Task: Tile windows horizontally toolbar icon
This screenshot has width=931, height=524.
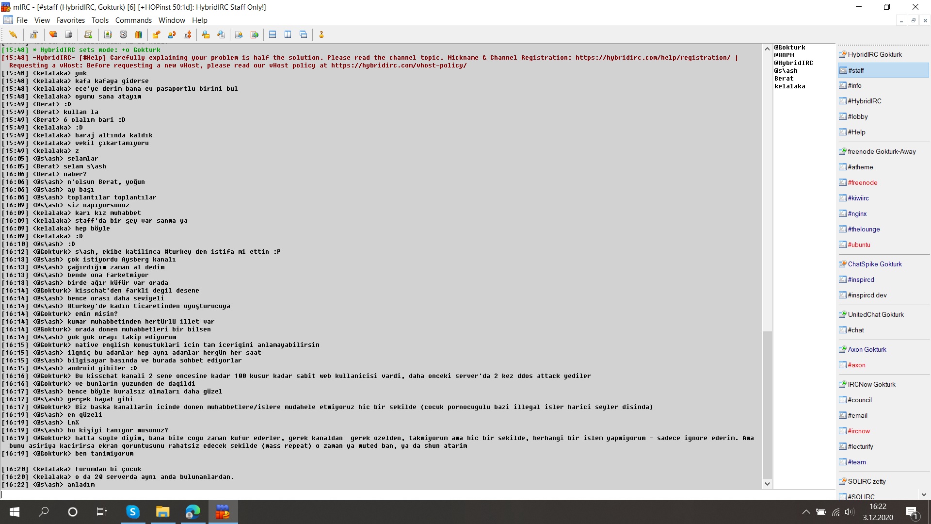Action: [x=273, y=34]
